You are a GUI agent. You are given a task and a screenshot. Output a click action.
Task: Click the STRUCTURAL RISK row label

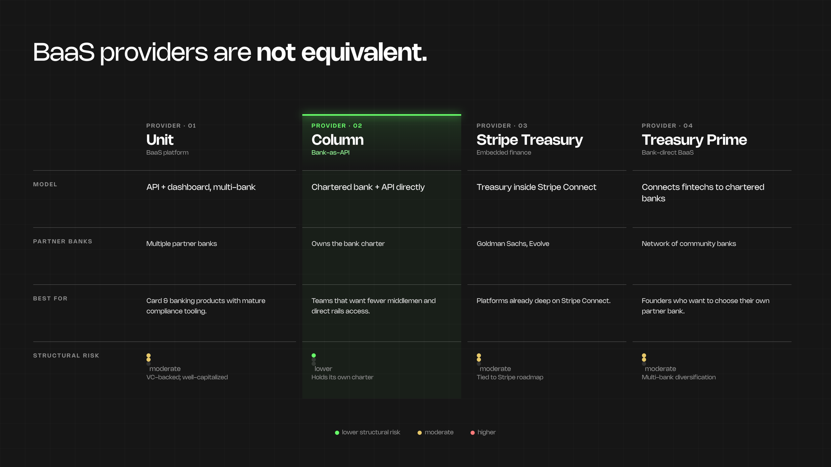66,356
